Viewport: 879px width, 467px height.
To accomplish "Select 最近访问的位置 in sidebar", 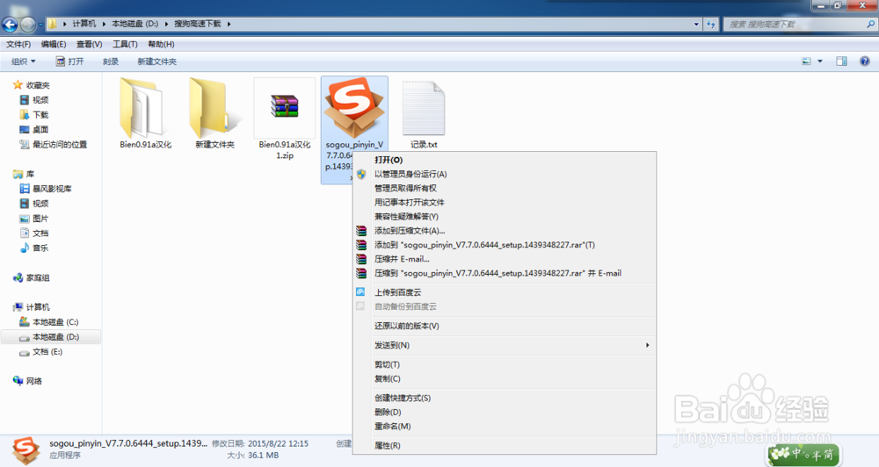I will tap(60, 145).
